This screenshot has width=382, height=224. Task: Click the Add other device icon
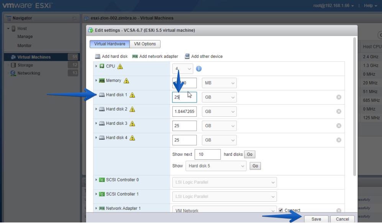187,57
